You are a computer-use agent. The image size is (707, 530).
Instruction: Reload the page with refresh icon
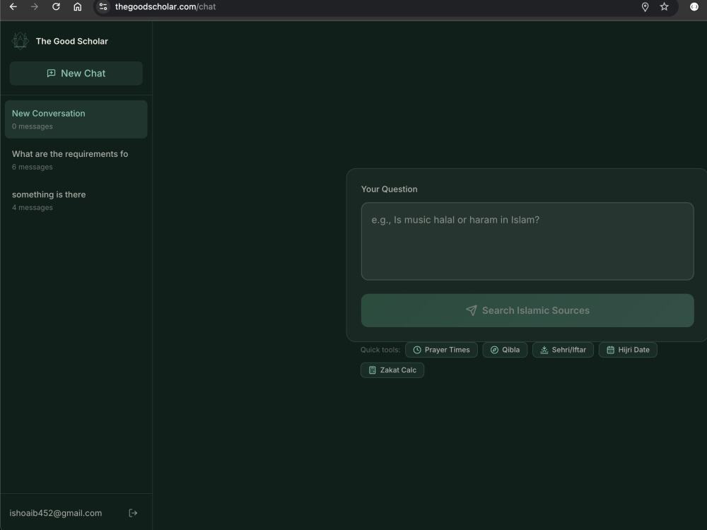56,7
